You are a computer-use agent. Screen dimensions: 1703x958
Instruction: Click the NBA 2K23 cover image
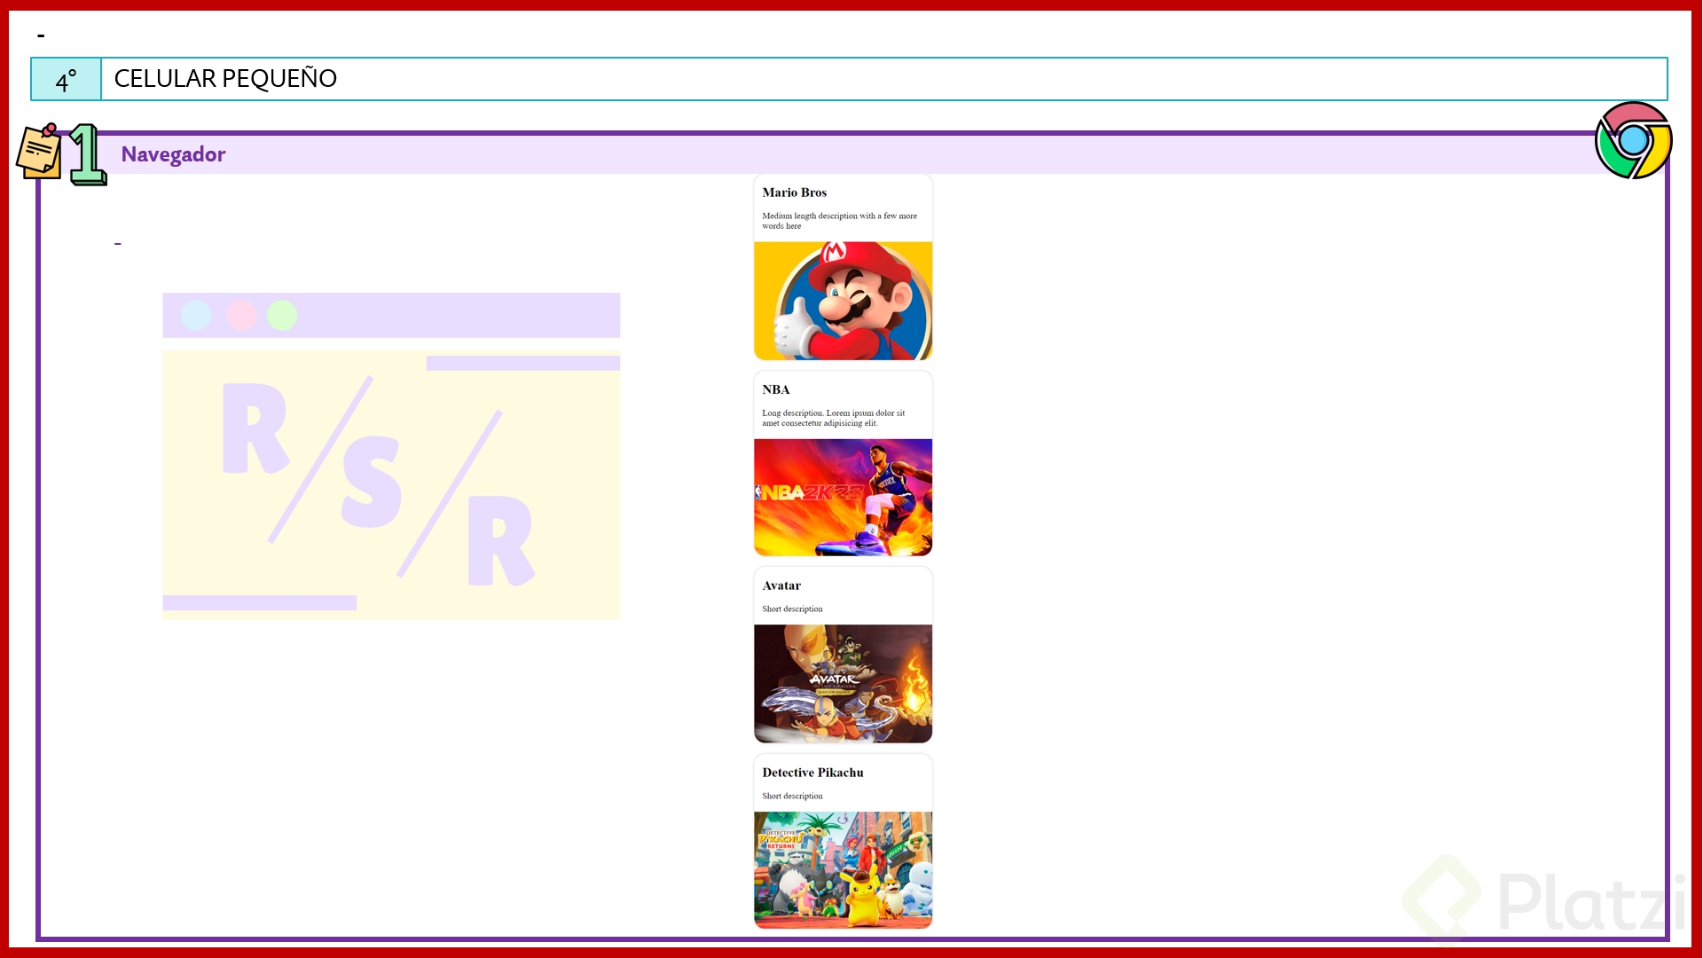coord(843,498)
